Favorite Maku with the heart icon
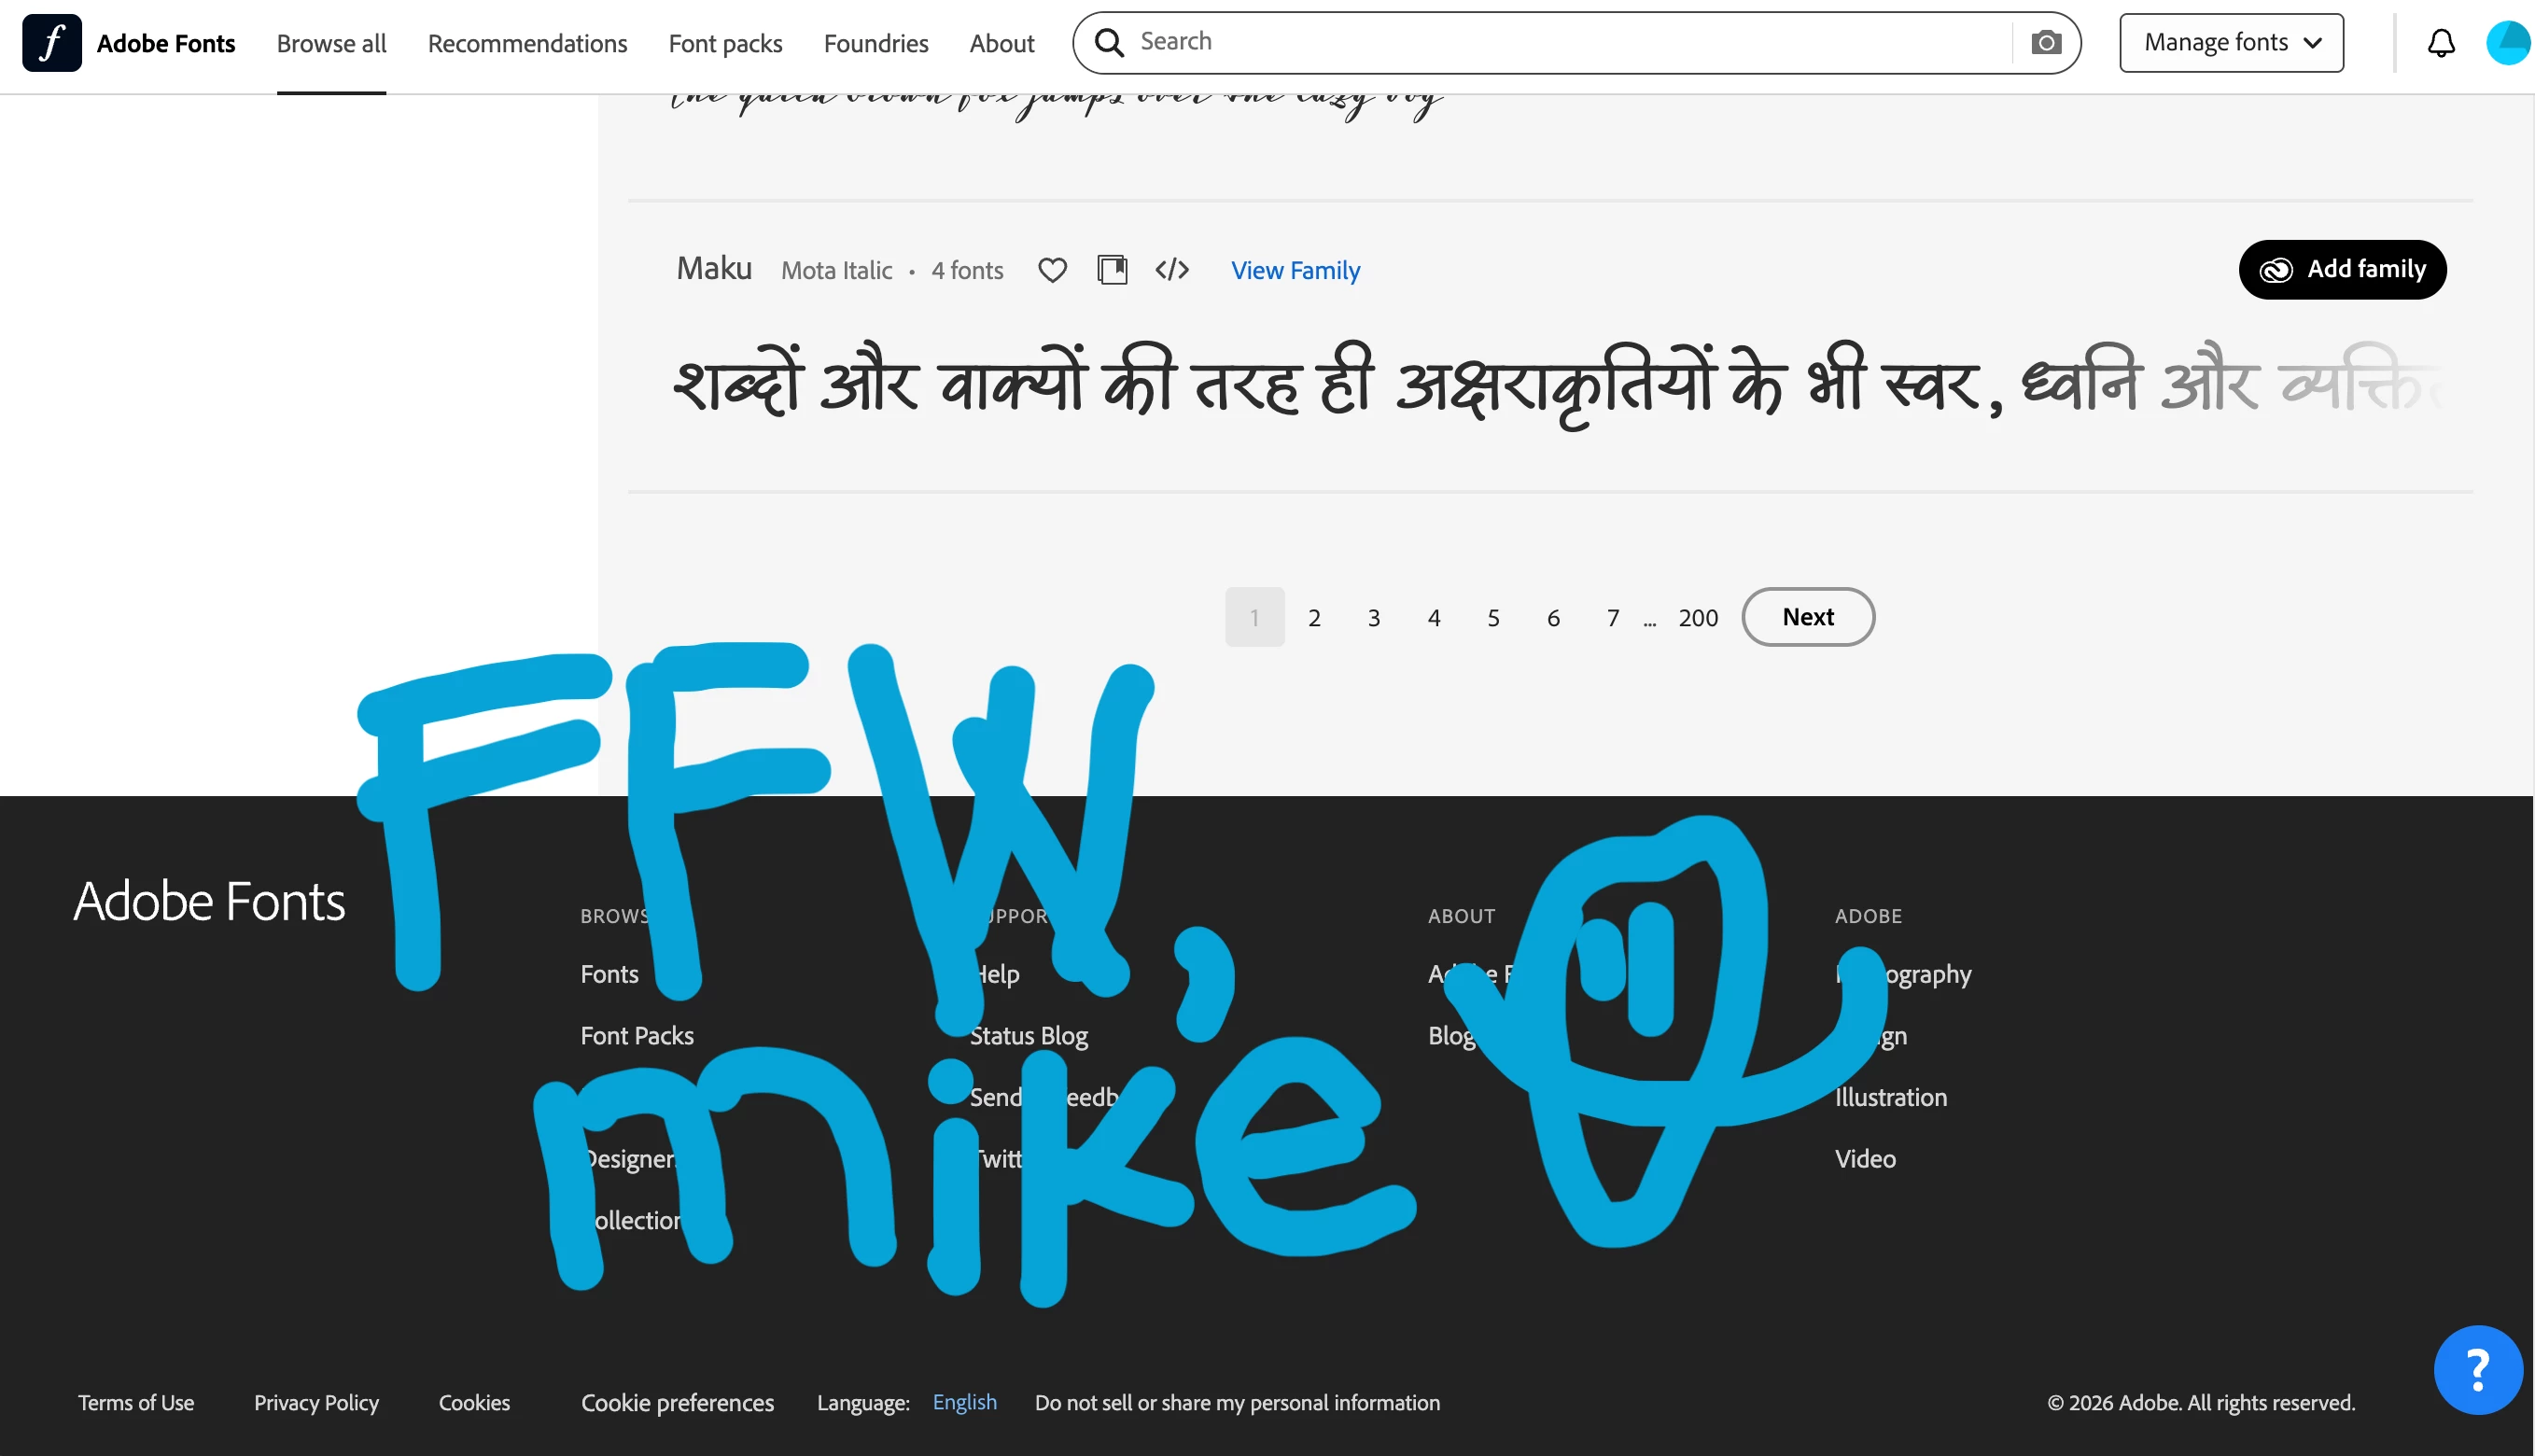Screen dimensions: 2535x1456 (x=1052, y=270)
